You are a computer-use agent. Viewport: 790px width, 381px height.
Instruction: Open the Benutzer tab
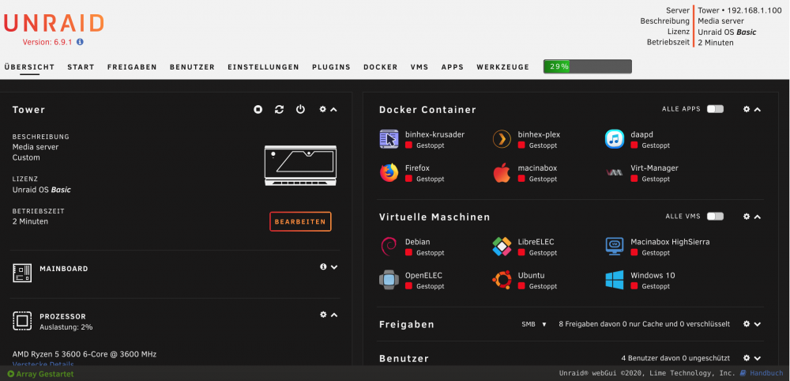pyautogui.click(x=193, y=67)
